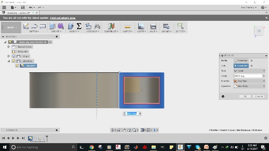Click OK in the Revolve dialog
269x151 pixels.
[x=245, y=96]
